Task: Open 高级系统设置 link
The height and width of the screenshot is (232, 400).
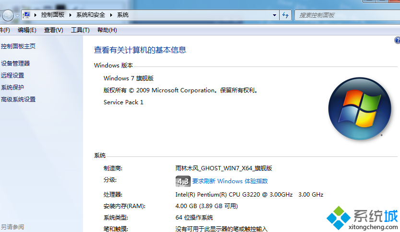Action: pos(18,99)
